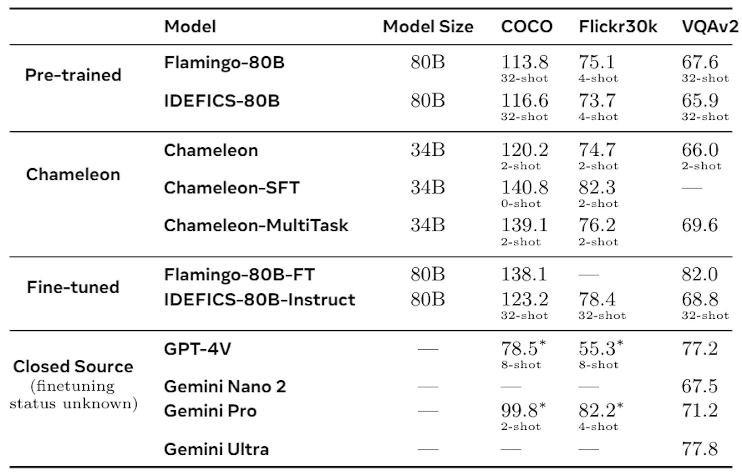Select Flamingo-80B-FT's VQAv2 score 82.0

699,275
